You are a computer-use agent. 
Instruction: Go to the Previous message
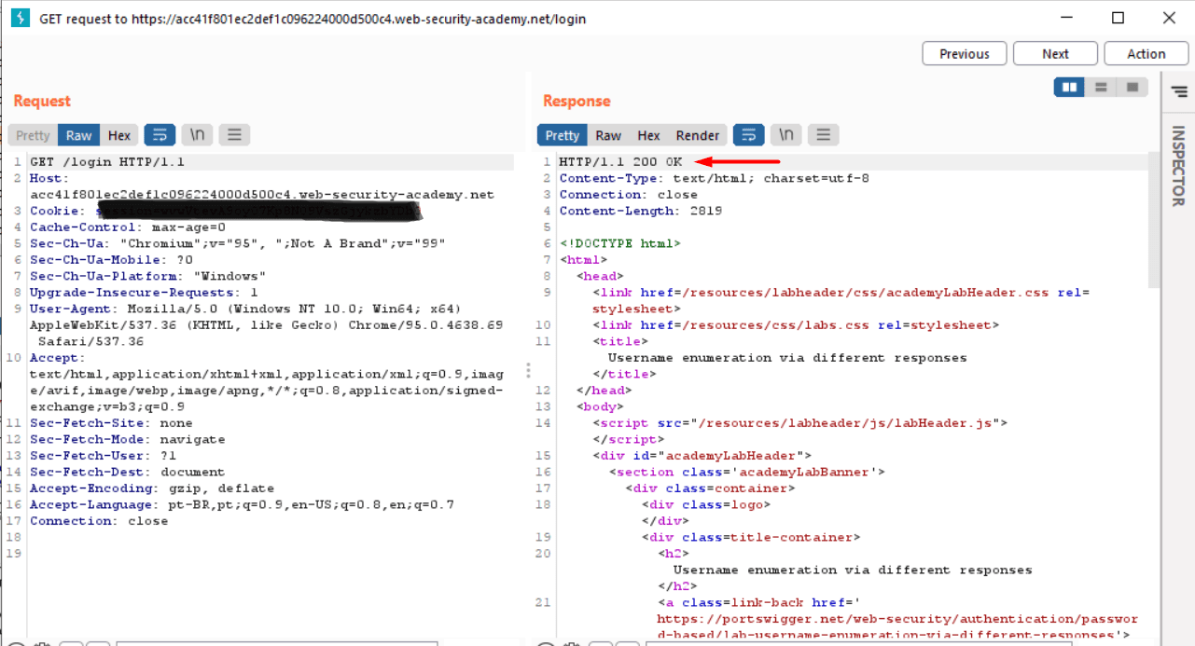pos(965,53)
